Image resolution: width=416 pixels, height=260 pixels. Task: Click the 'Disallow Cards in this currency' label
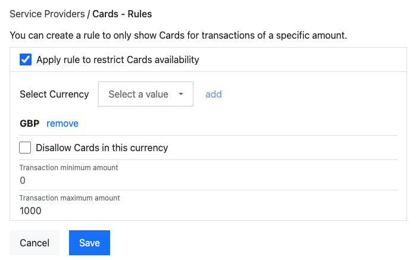click(102, 148)
